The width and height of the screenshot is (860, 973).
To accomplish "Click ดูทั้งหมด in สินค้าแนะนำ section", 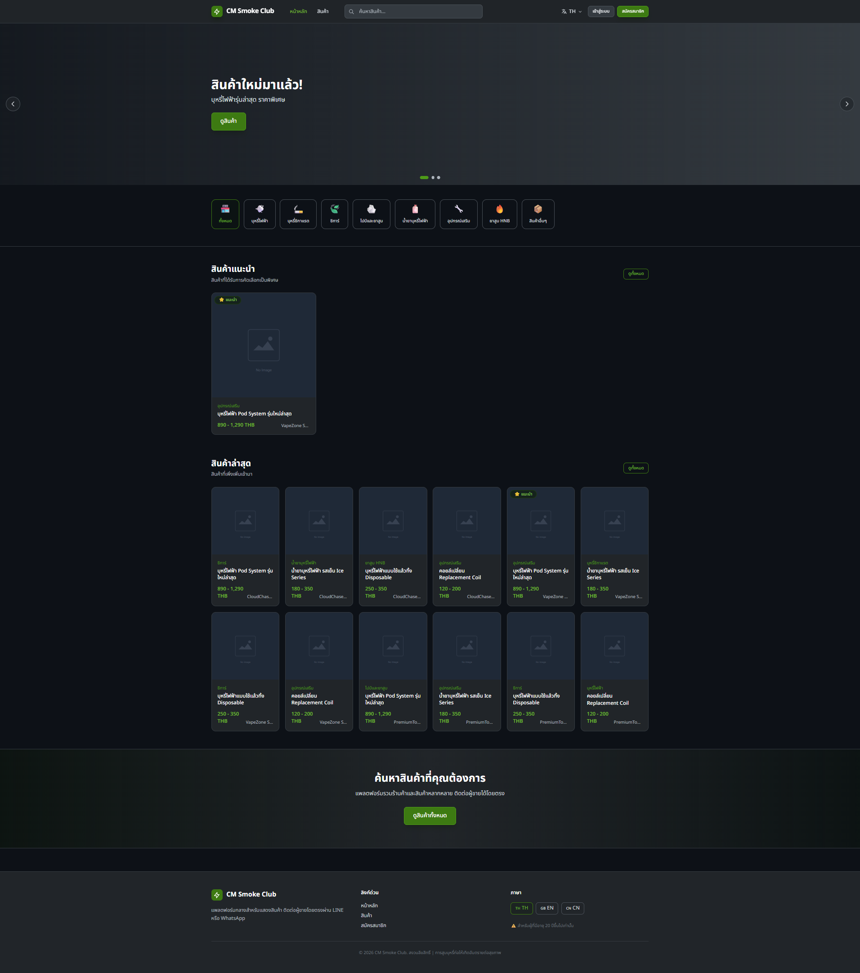I will tap(636, 274).
